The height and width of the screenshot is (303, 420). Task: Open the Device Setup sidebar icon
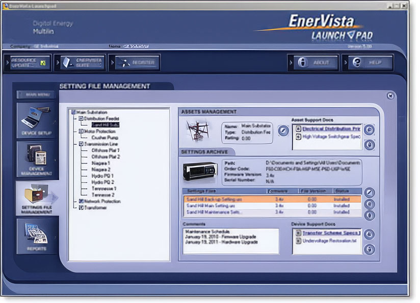[x=36, y=120]
